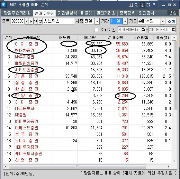
Task: Open the 기간별분석 tab
Action: [x=67, y=13]
